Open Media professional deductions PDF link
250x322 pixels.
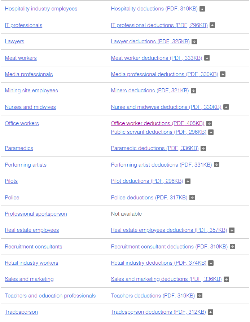tap(165, 74)
